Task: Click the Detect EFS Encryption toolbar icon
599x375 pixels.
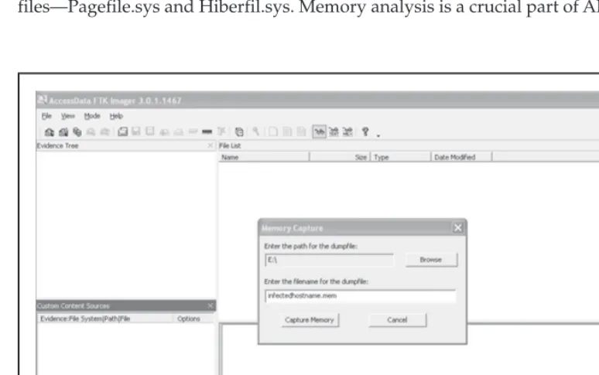Action: [239, 132]
